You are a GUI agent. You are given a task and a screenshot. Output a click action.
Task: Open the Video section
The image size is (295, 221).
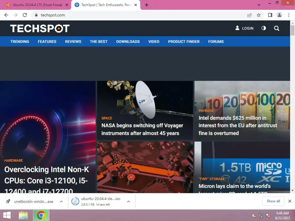tap(154, 41)
